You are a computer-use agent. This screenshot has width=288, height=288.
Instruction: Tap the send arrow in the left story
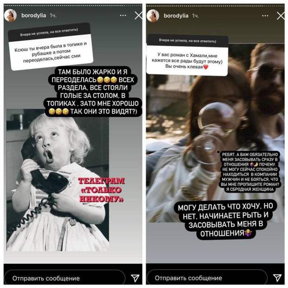135,278
